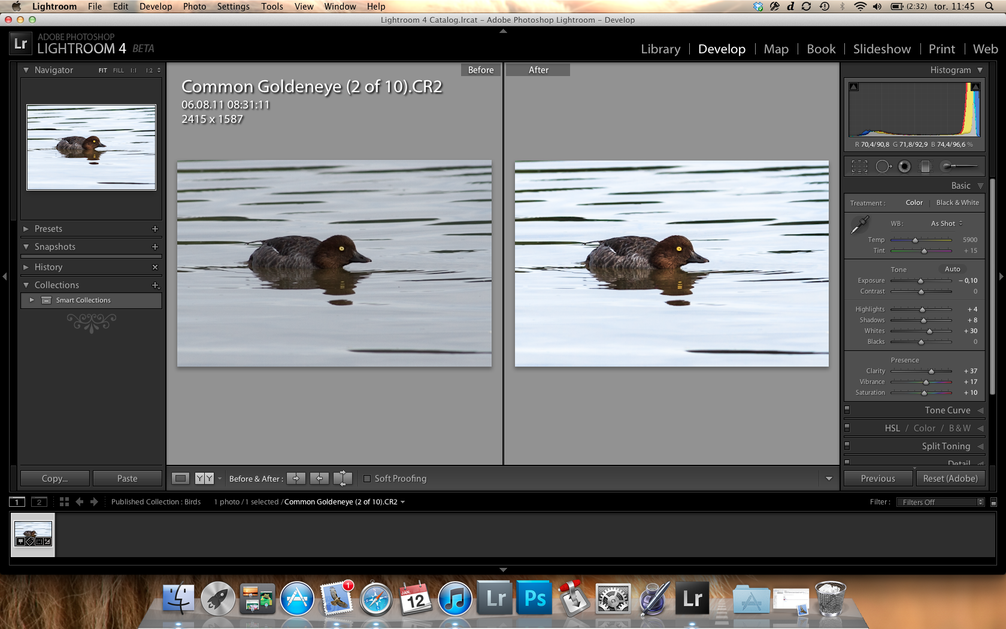The width and height of the screenshot is (1006, 629).
Task: Swap Before and After settings
Action: [x=343, y=478]
